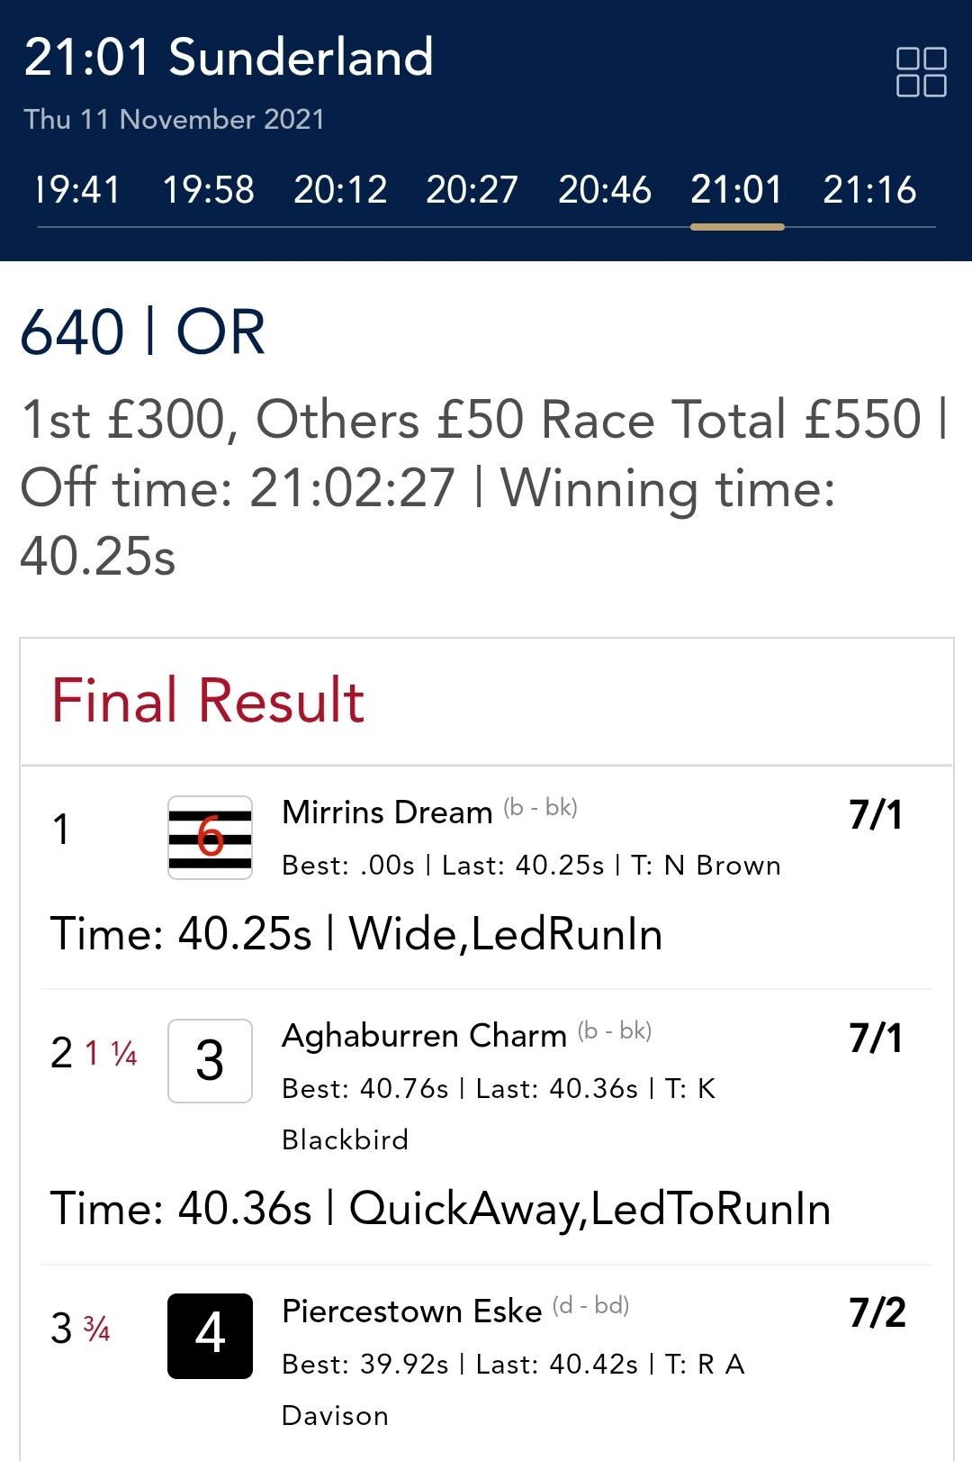Viewport: 972px width, 1461px height.
Task: Select the active 21:01 race tab
Action: [737, 190]
